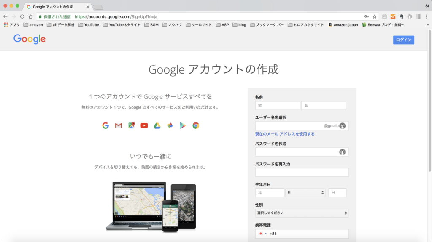Reload the page with the refresh icon
Viewport: 432px width, 242px height.
tap(22, 16)
